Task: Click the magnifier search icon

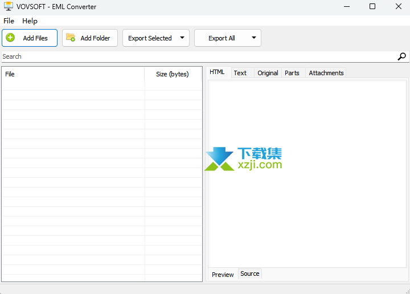Action: pos(401,56)
